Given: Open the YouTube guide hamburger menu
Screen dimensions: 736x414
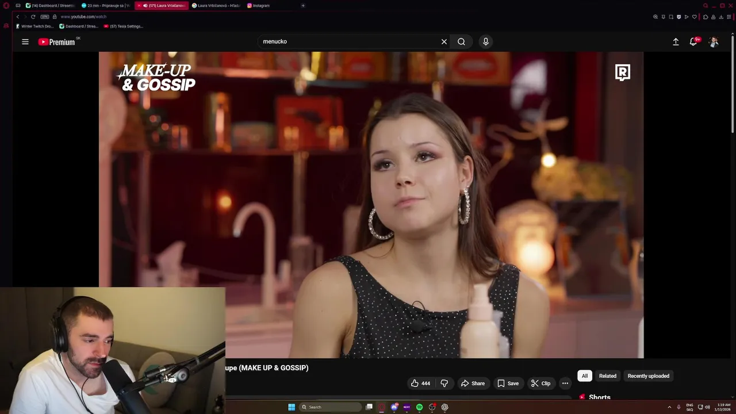Looking at the screenshot, I should click(25, 41).
